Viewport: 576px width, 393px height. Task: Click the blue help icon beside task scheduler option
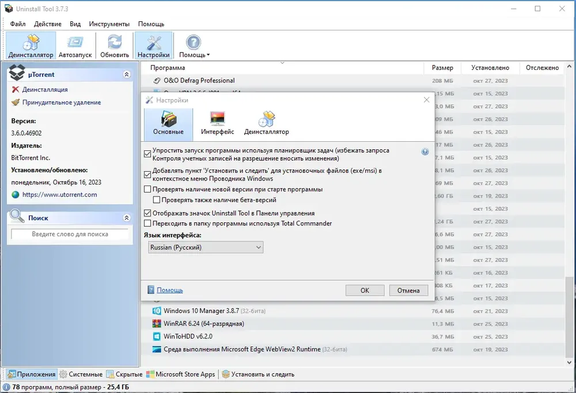[x=425, y=152]
